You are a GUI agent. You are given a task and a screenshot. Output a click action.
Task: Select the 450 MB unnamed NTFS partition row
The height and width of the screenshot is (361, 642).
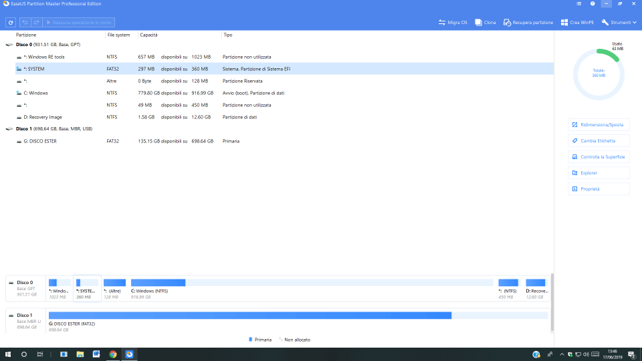284,105
